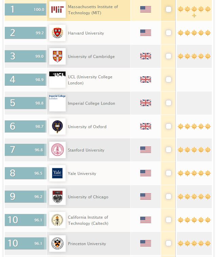This screenshot has height=257, width=220.
Task: Check the compare box for UCL
Action: pos(168,80)
